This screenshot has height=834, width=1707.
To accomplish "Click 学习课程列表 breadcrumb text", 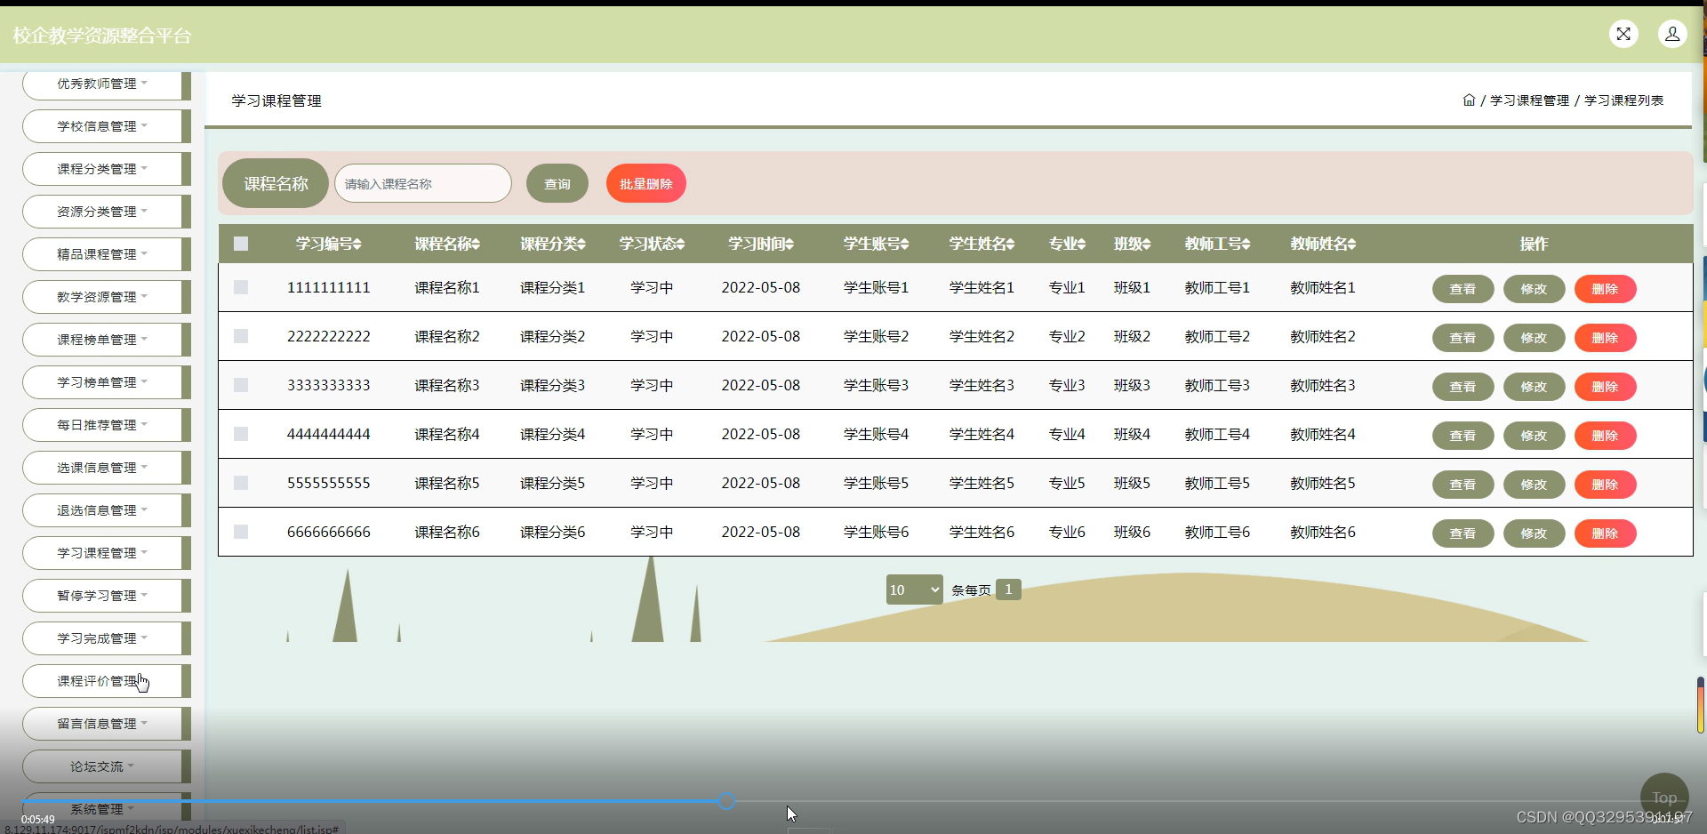I will pos(1624,100).
